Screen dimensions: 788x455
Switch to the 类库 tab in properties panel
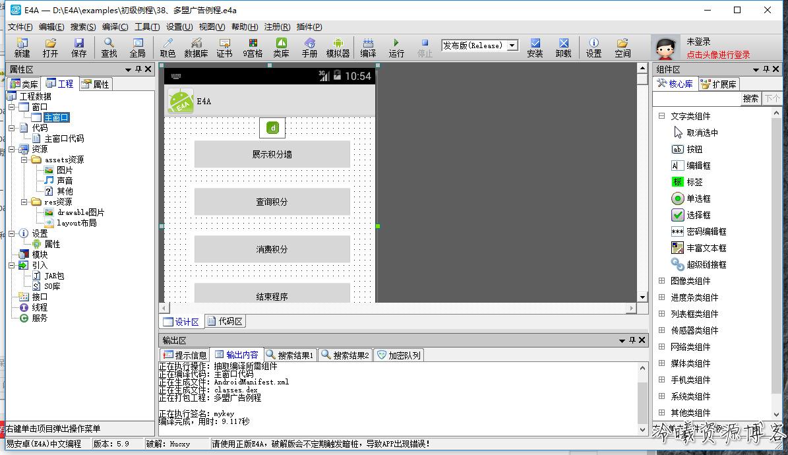(x=24, y=84)
